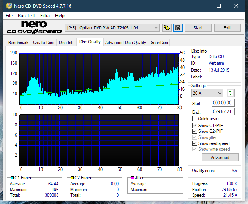Click the cyan C1 Errors color swatch
This screenshot has width=248, height=204.
pyautogui.click(x=12, y=178)
